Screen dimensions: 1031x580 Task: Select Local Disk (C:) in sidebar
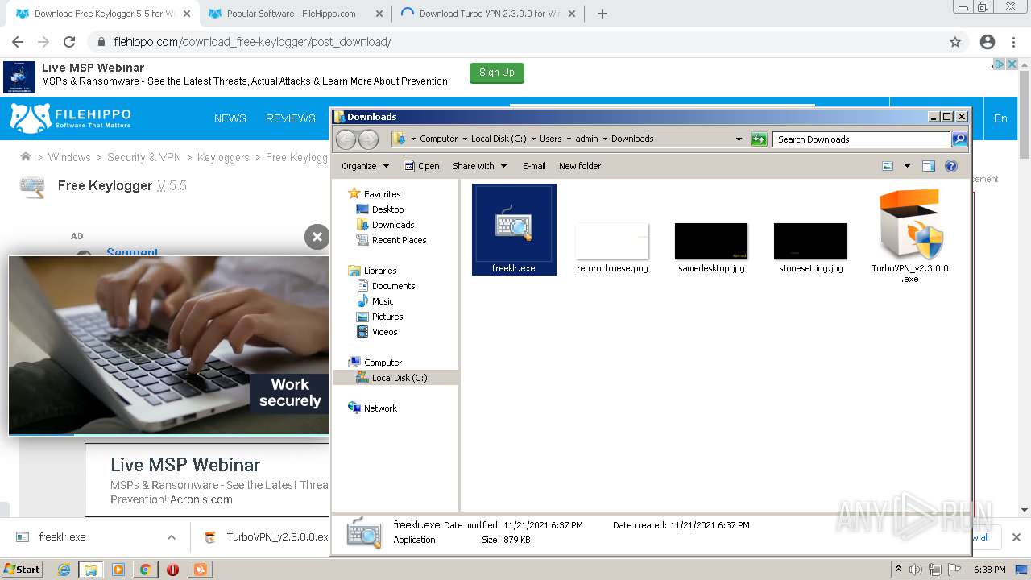[x=400, y=378]
